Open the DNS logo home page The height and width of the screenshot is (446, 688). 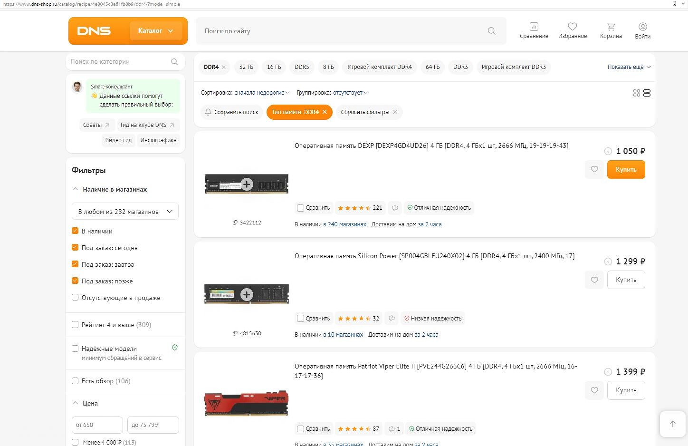click(x=94, y=31)
